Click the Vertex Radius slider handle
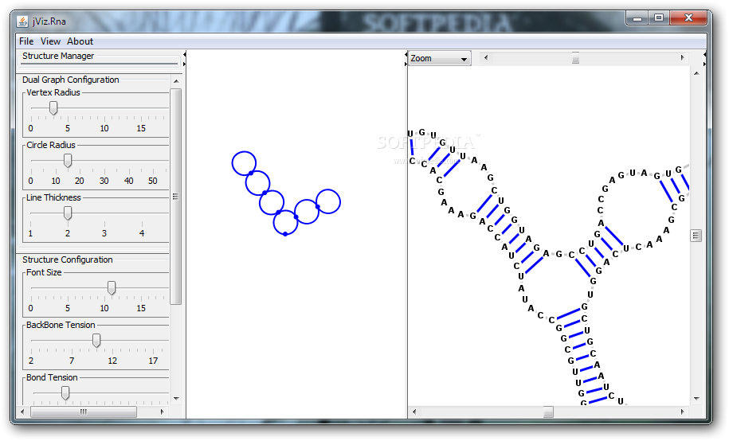 point(53,107)
